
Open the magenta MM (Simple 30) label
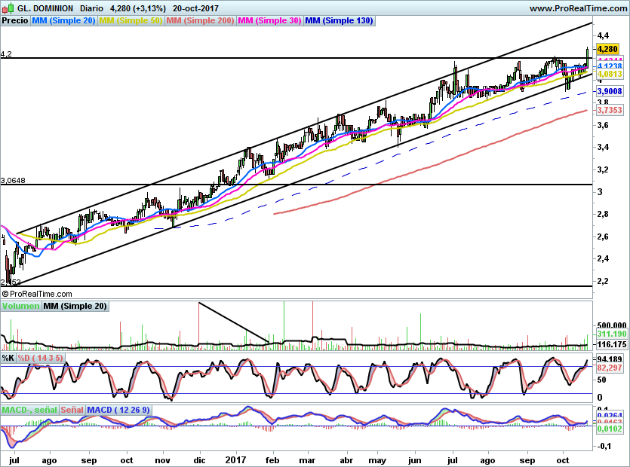click(x=269, y=20)
